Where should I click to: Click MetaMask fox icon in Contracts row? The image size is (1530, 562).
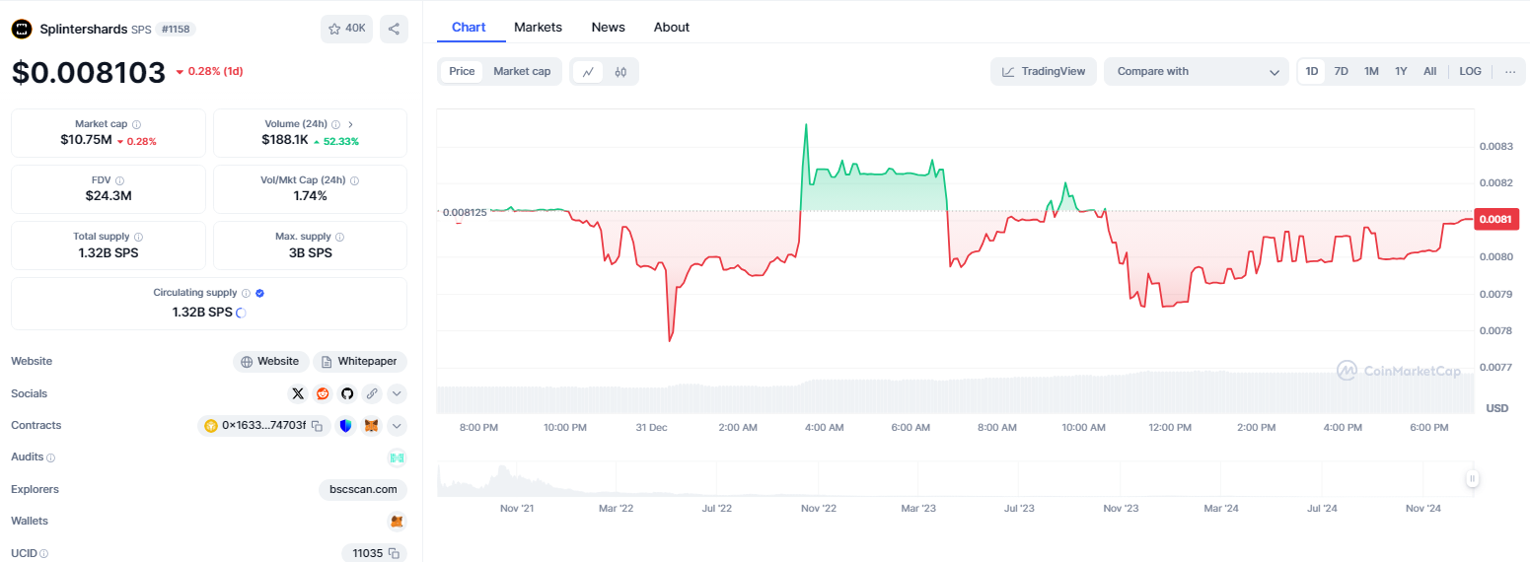(x=372, y=426)
